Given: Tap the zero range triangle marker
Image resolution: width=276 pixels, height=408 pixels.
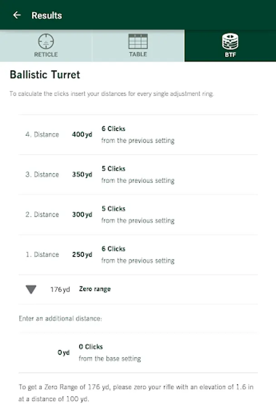Looking at the screenshot, I should coord(31,290).
